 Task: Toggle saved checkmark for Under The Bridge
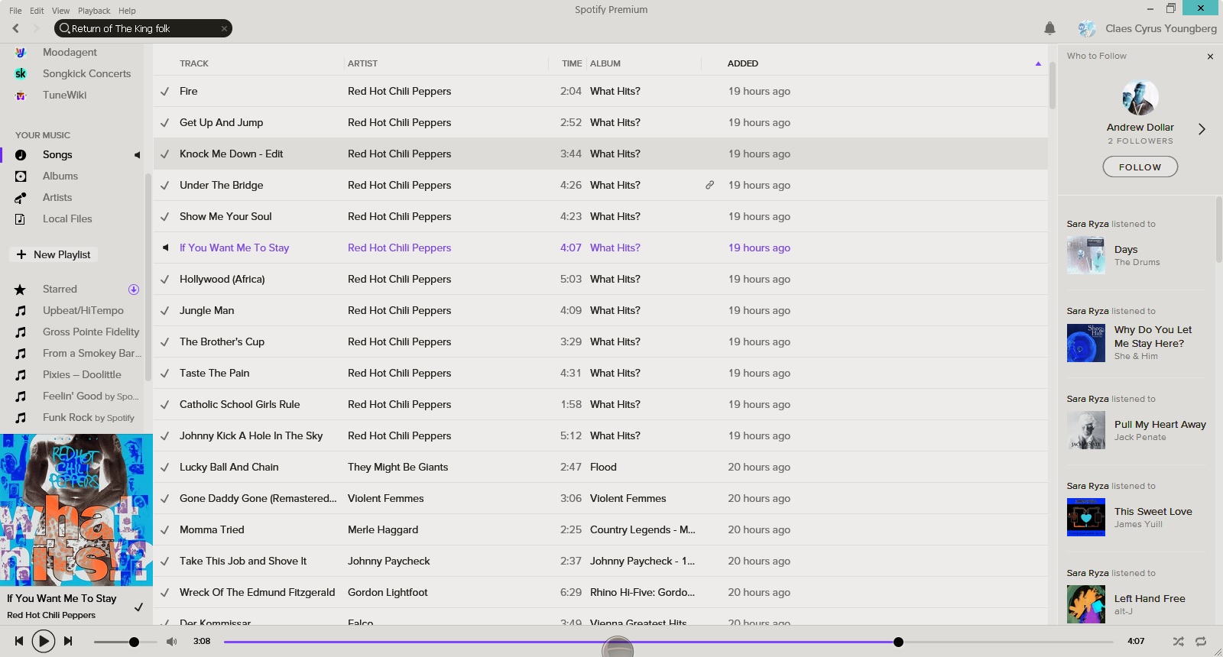164,185
